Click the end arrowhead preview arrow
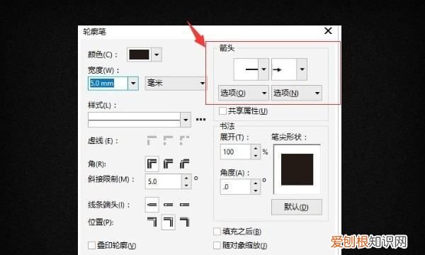Screen dimensions: 425x255 (284, 69)
